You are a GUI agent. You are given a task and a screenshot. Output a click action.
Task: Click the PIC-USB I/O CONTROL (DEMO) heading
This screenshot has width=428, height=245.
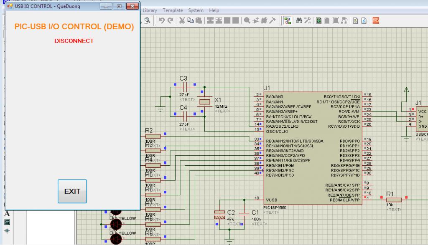pos(74,27)
